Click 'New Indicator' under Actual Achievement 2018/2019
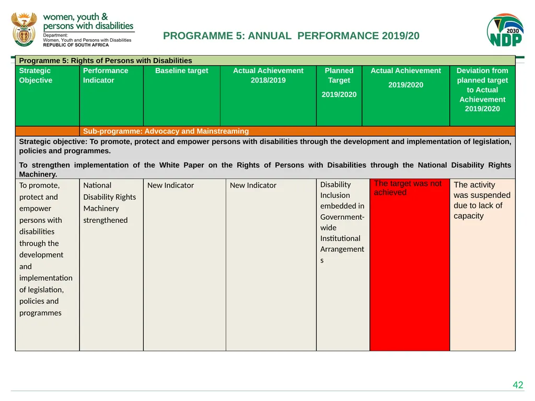Image resolution: width=535 pixels, height=401 pixels. pyautogui.click(x=253, y=185)
